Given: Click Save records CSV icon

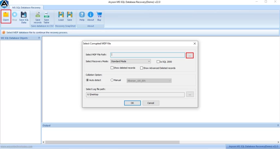Looking at the screenshot, I should click(38, 17).
